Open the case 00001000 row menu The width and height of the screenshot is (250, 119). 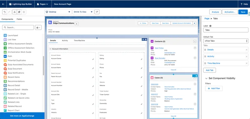(x=195, y=84)
